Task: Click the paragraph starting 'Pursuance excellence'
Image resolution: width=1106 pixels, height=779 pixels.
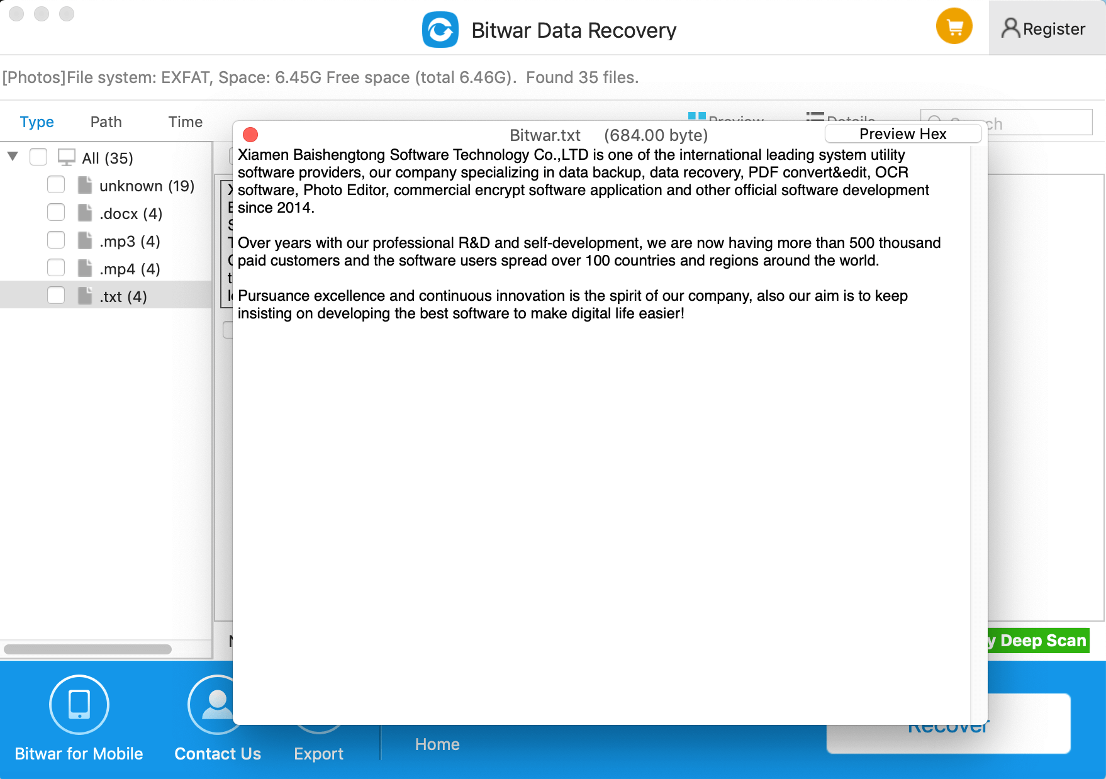Action: pyautogui.click(x=573, y=305)
